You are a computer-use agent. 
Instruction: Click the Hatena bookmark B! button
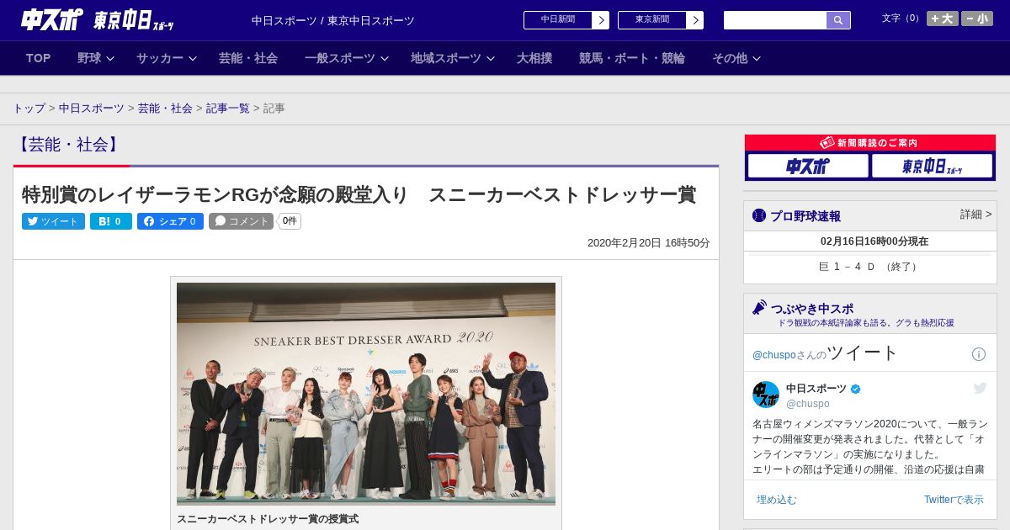tap(110, 221)
